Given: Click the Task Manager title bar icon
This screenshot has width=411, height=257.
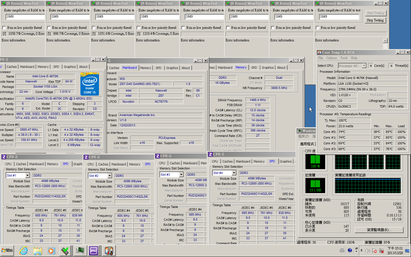Looking at the screenshot, I should [x=300, y=131].
